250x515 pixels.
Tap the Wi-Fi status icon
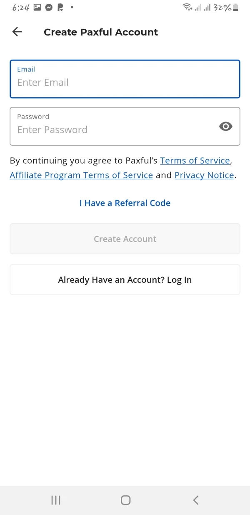pos(187,7)
